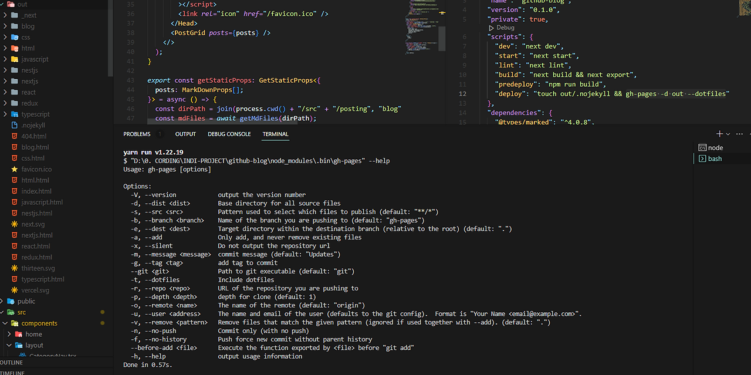Click the "dependencies" key in package.json

[514, 113]
